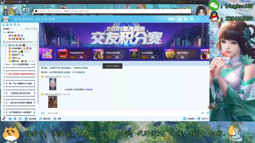Claim the DNF gift card reward button
Image resolution: width=255 pixels, height=143 pixels.
(182, 57)
